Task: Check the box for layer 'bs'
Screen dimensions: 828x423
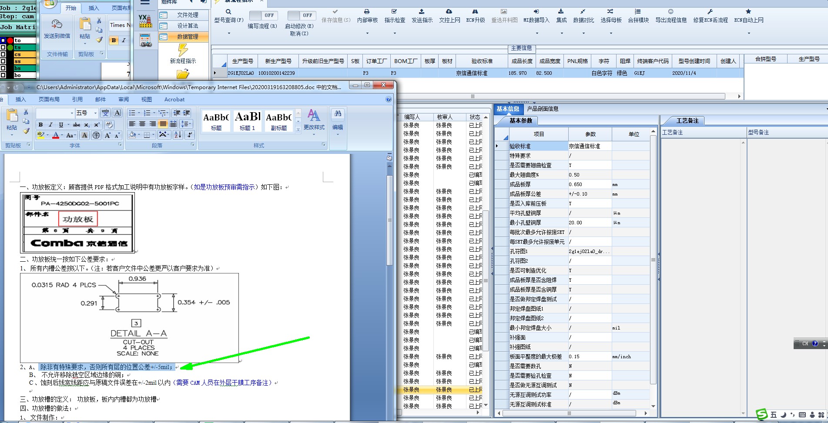Action: pyautogui.click(x=3, y=68)
